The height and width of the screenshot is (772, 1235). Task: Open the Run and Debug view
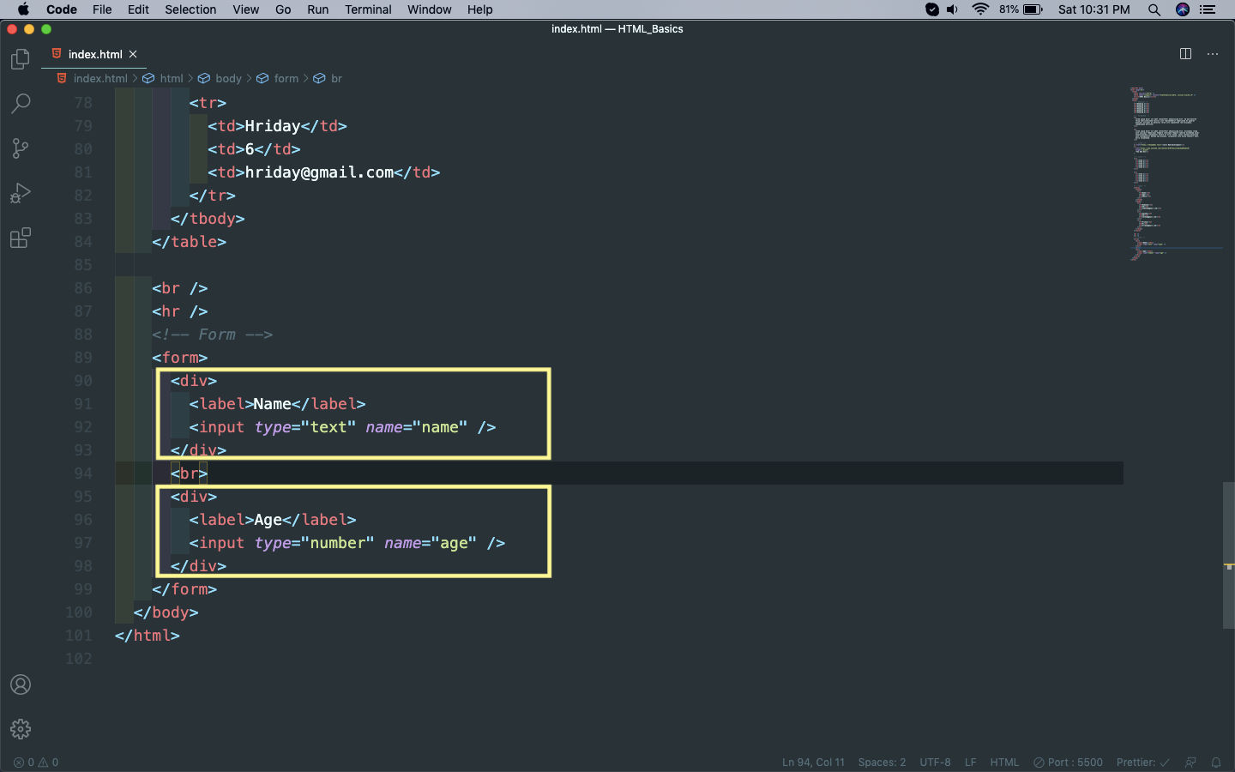click(21, 193)
